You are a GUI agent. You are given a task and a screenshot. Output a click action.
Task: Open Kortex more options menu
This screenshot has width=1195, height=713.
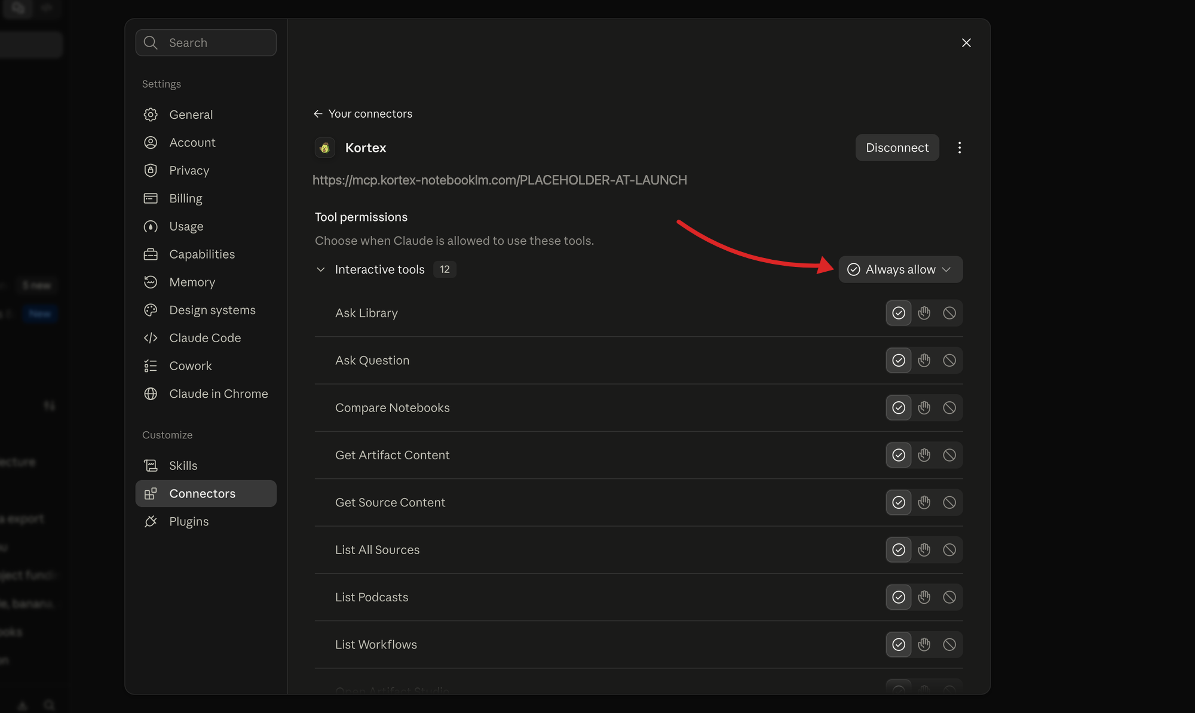pyautogui.click(x=960, y=147)
